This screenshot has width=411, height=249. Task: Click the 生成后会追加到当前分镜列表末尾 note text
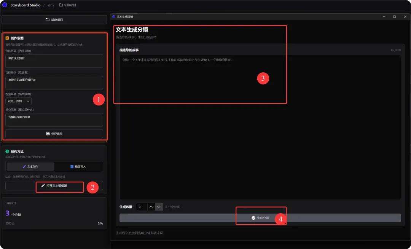coord(139,233)
